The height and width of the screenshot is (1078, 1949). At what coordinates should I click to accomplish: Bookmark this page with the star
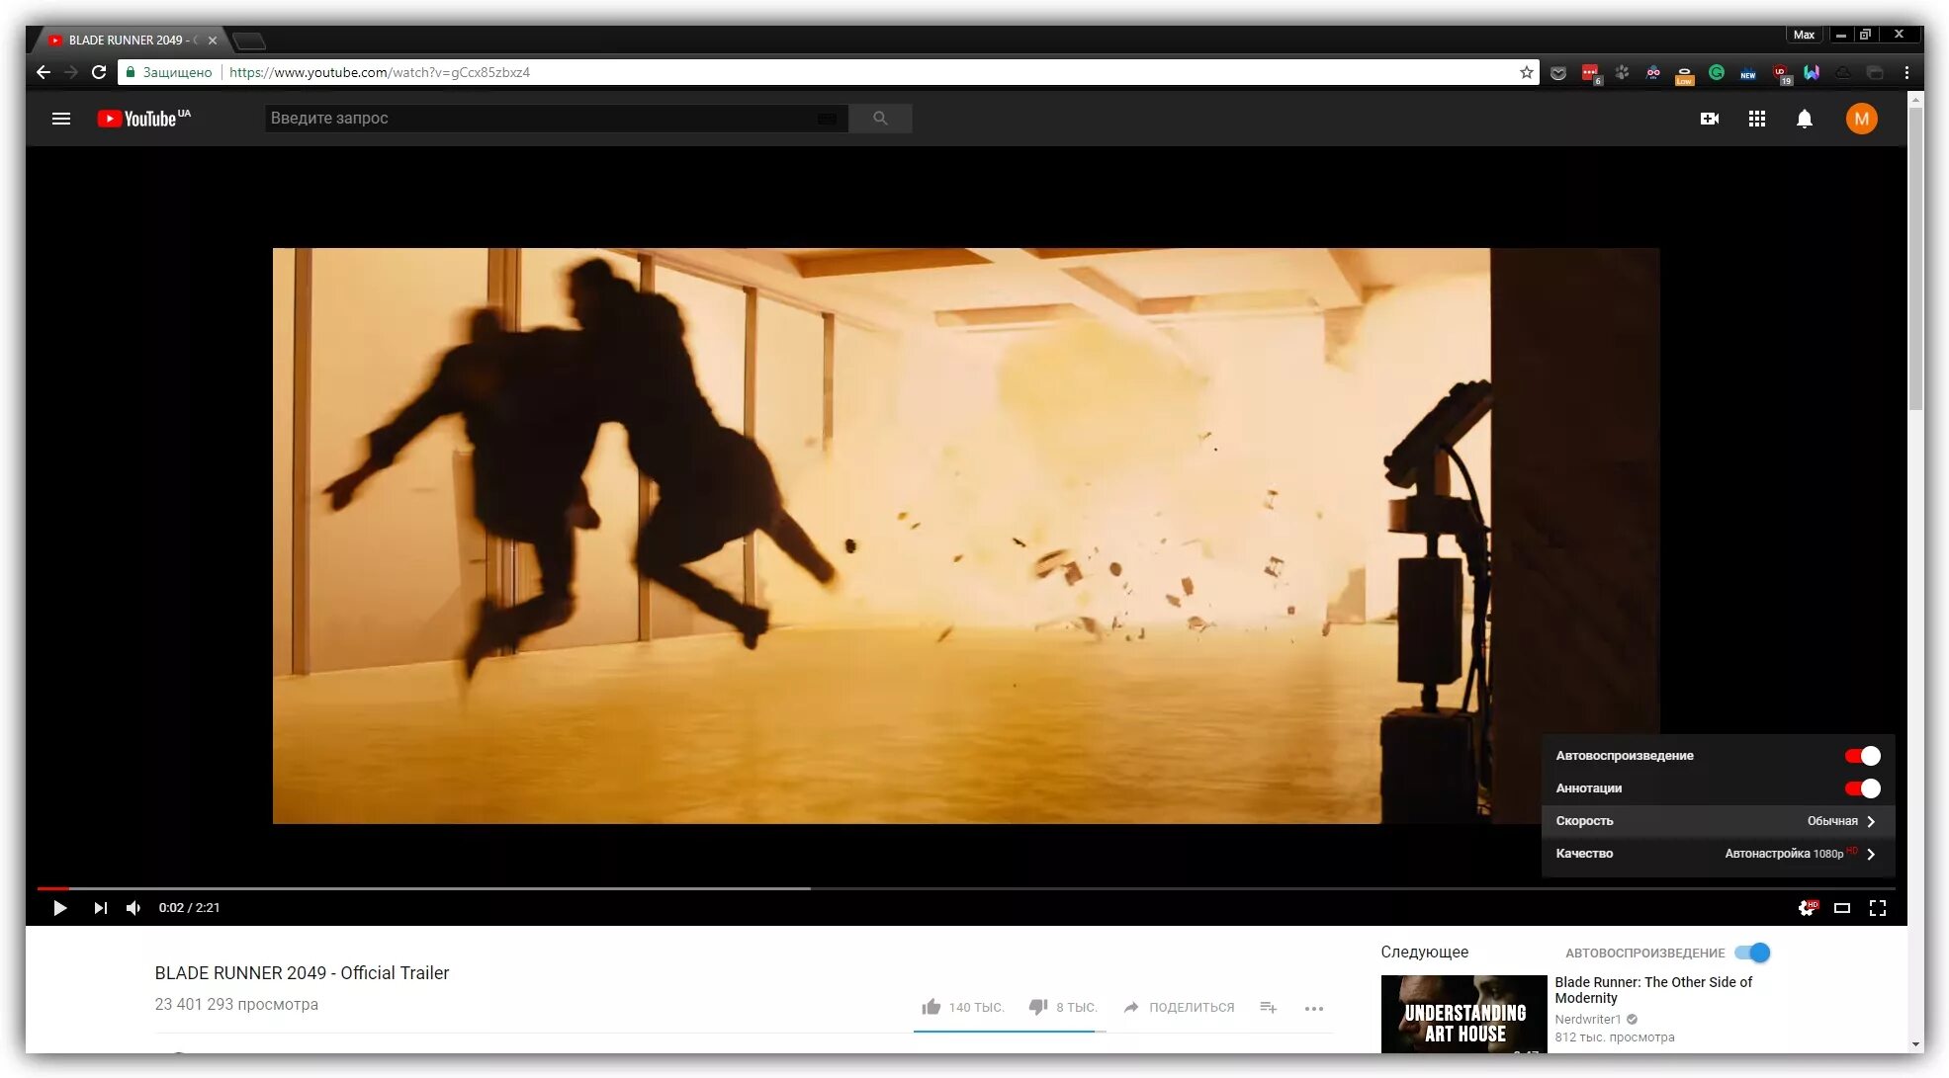[x=1527, y=72]
